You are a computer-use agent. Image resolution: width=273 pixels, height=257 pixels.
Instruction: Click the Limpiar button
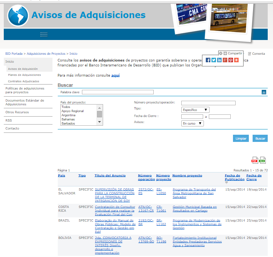coord(241,139)
